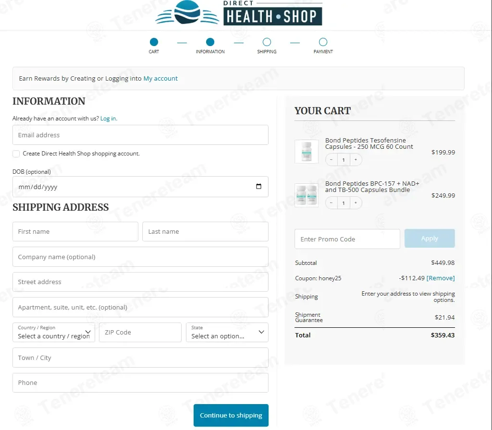Click the Phone field

(x=140, y=382)
